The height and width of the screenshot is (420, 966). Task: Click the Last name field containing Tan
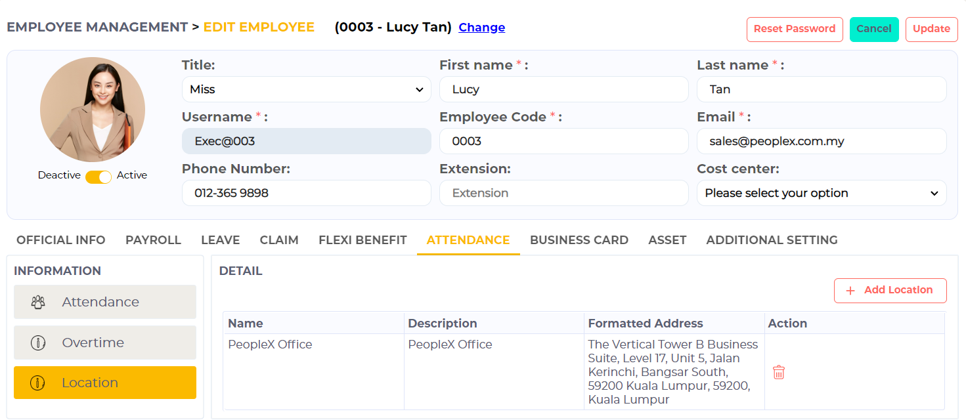(822, 89)
